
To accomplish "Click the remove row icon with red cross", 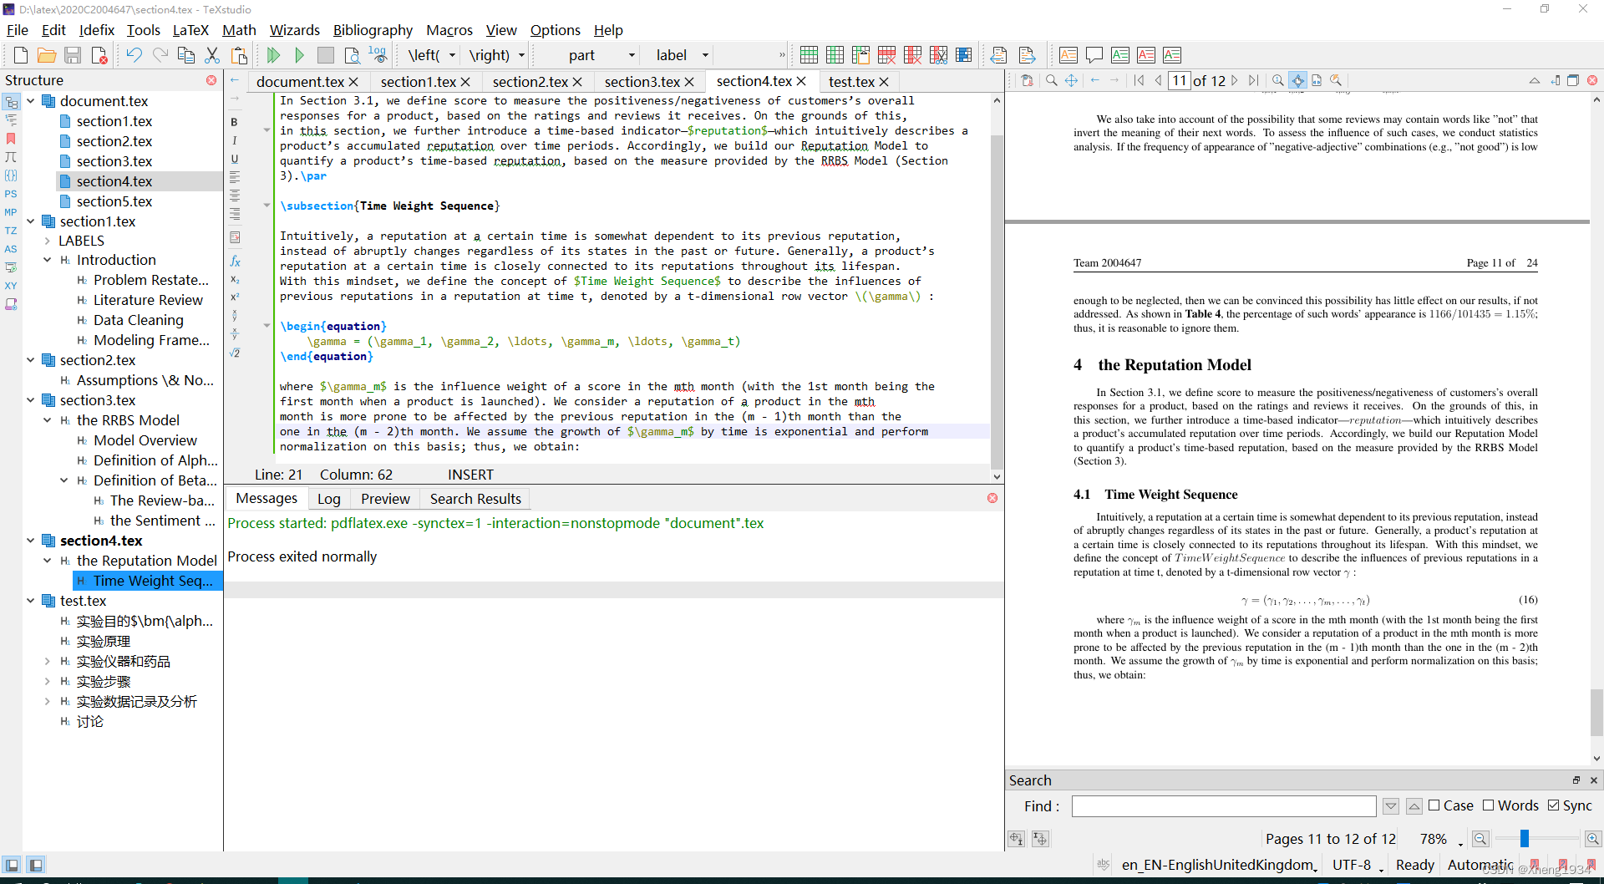I will [x=886, y=54].
